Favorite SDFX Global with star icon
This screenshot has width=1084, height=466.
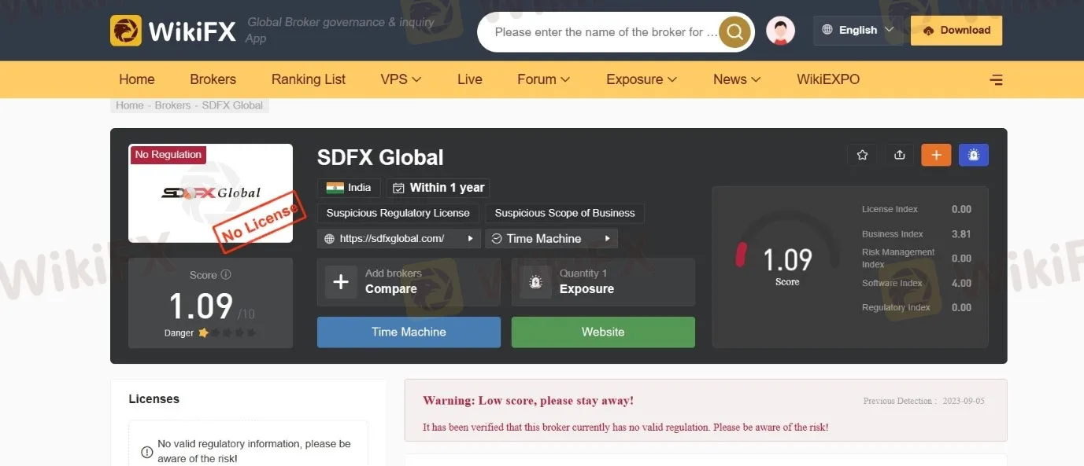[862, 155]
